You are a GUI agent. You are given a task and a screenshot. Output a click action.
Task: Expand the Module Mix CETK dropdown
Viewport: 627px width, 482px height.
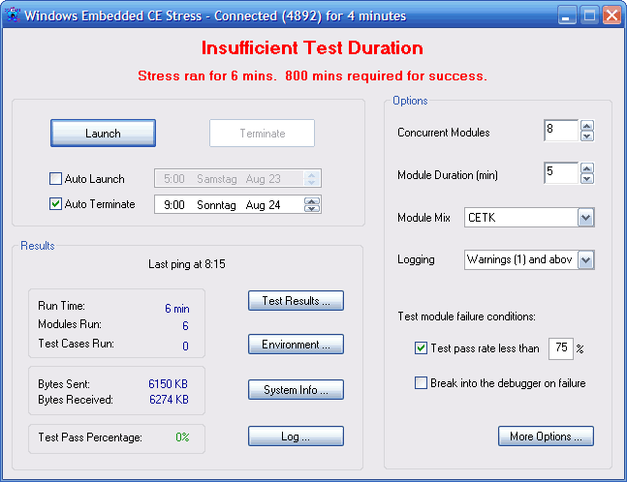point(585,218)
